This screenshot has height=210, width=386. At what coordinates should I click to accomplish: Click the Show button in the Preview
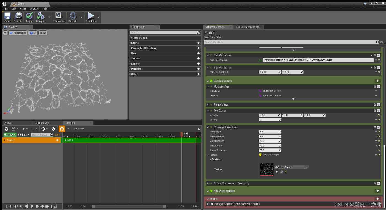click(43, 33)
